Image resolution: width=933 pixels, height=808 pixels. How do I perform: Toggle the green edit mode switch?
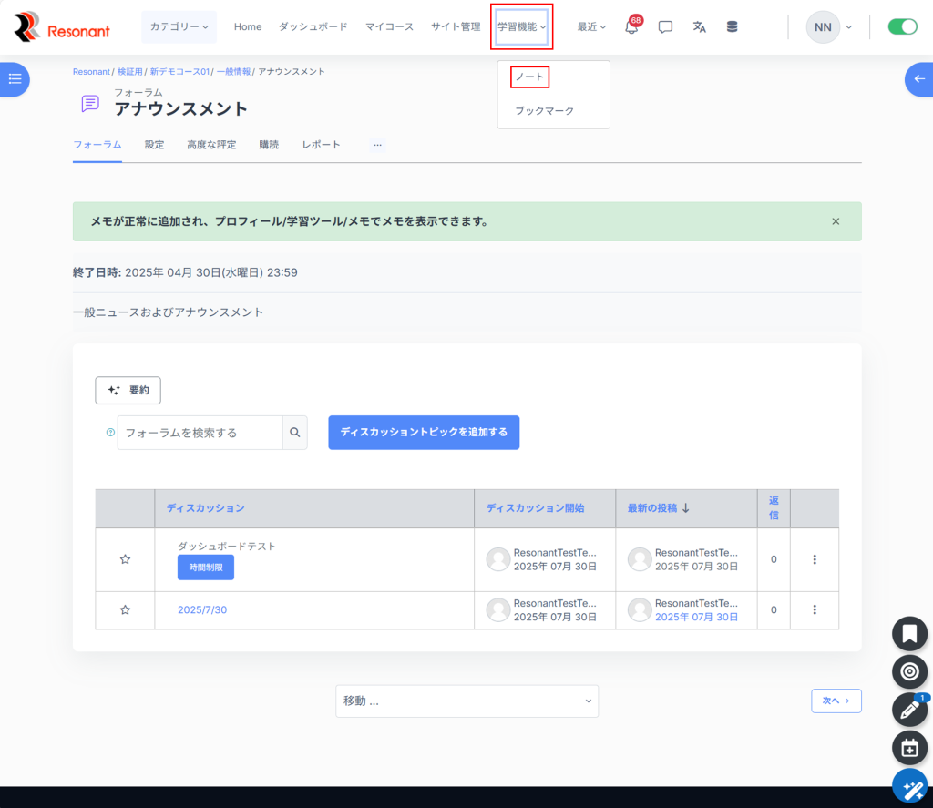(902, 27)
